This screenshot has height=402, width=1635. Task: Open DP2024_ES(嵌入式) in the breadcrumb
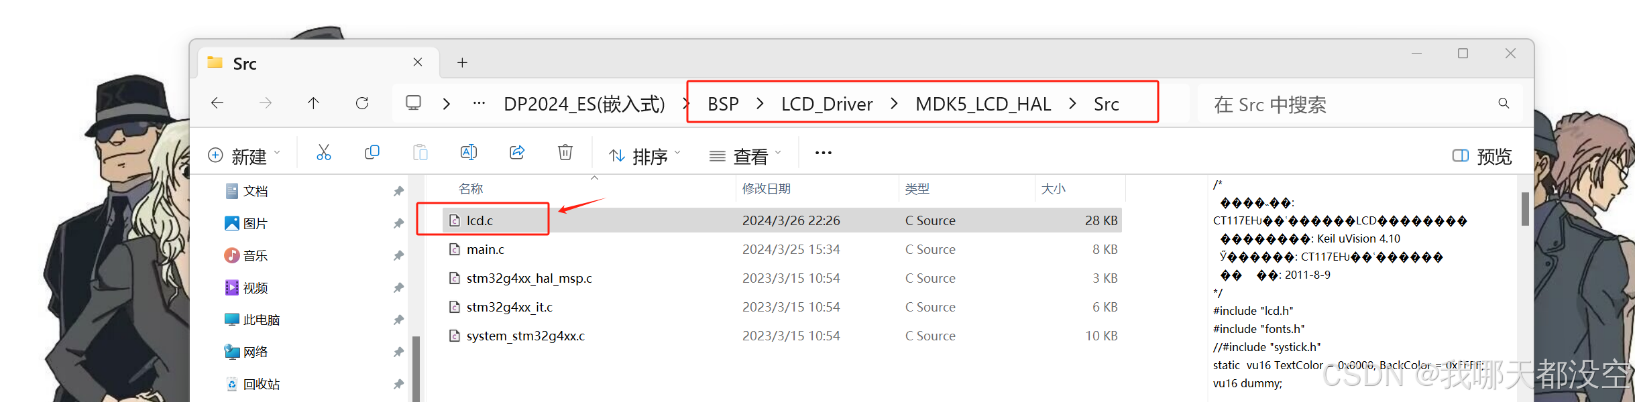(x=584, y=104)
